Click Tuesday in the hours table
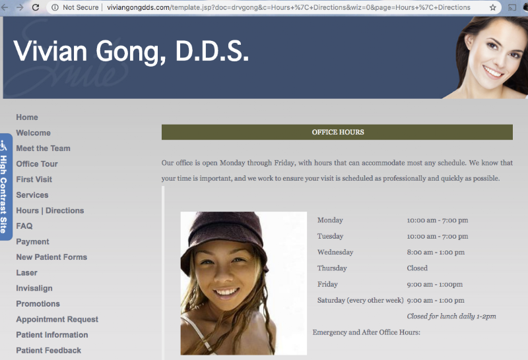The height and width of the screenshot is (360, 528). pyautogui.click(x=331, y=236)
